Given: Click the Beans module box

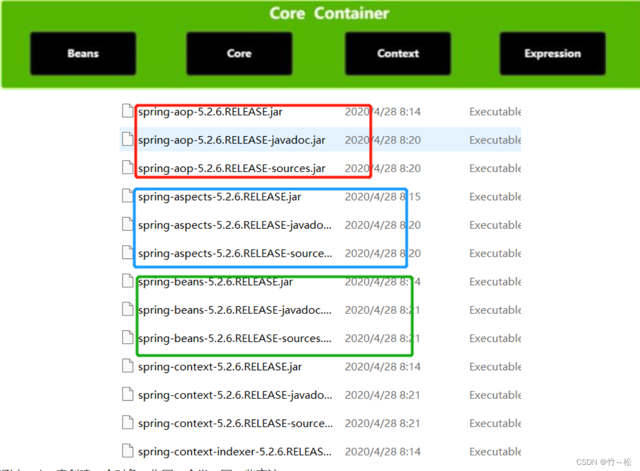Looking at the screenshot, I should 83,54.
